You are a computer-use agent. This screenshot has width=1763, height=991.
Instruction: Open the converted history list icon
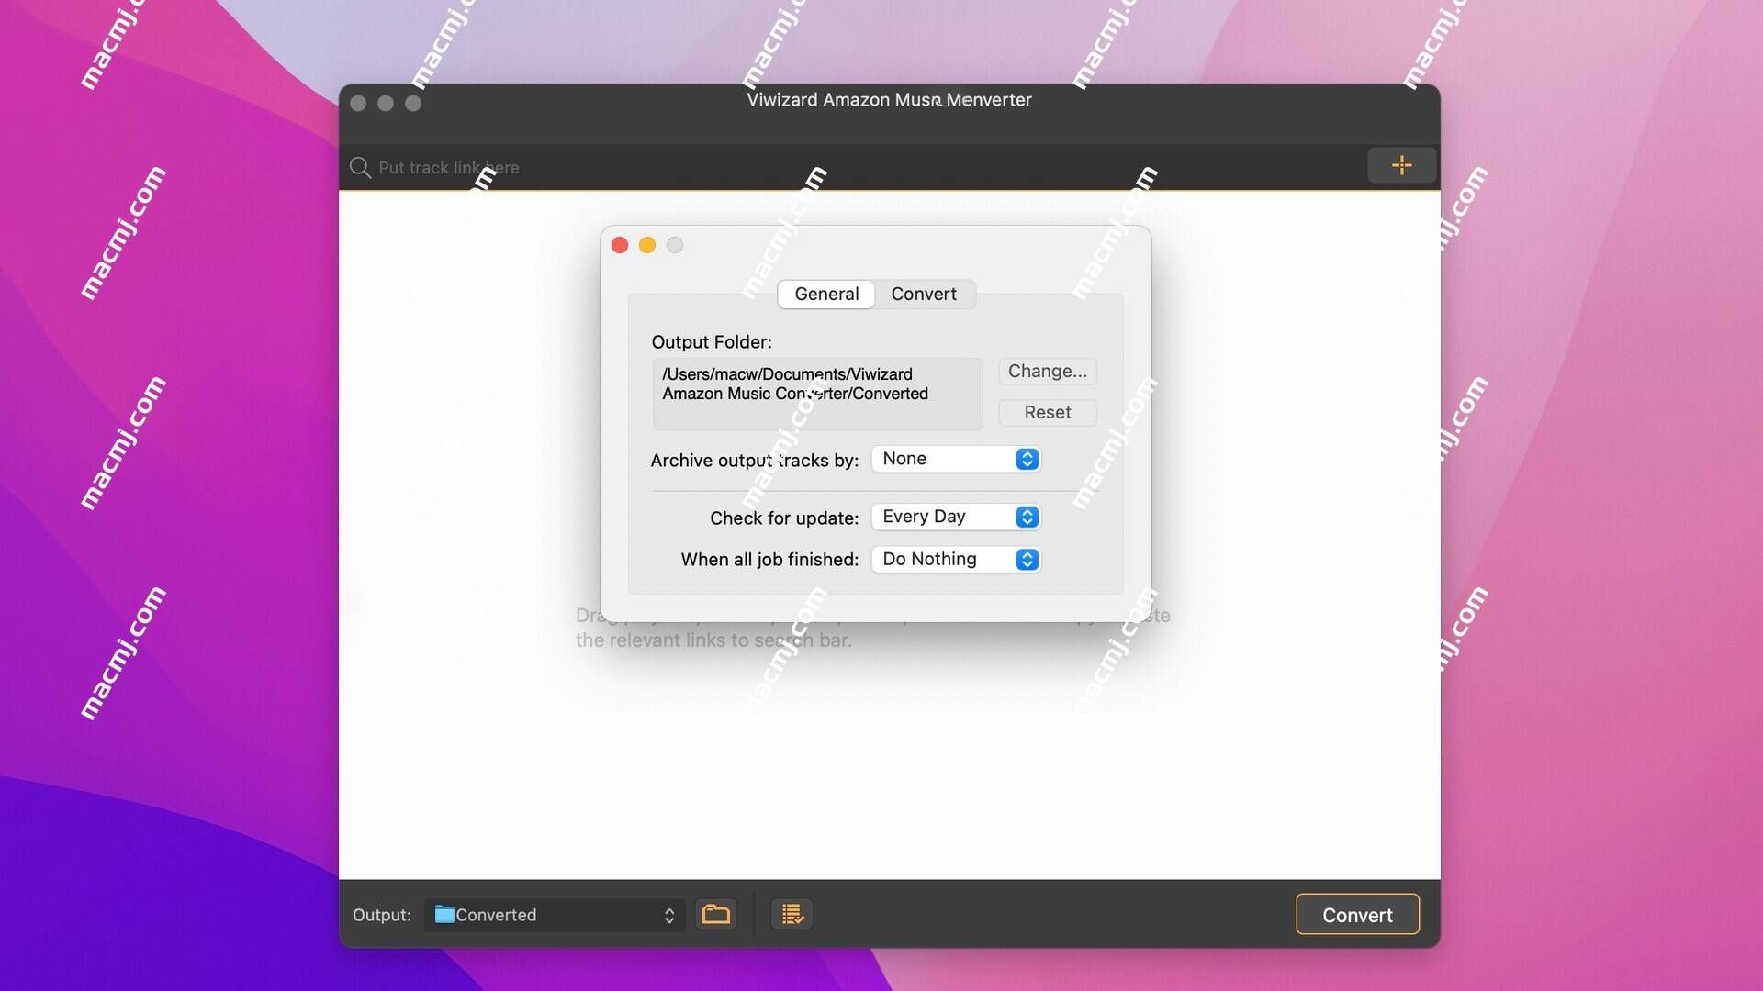pos(792,914)
